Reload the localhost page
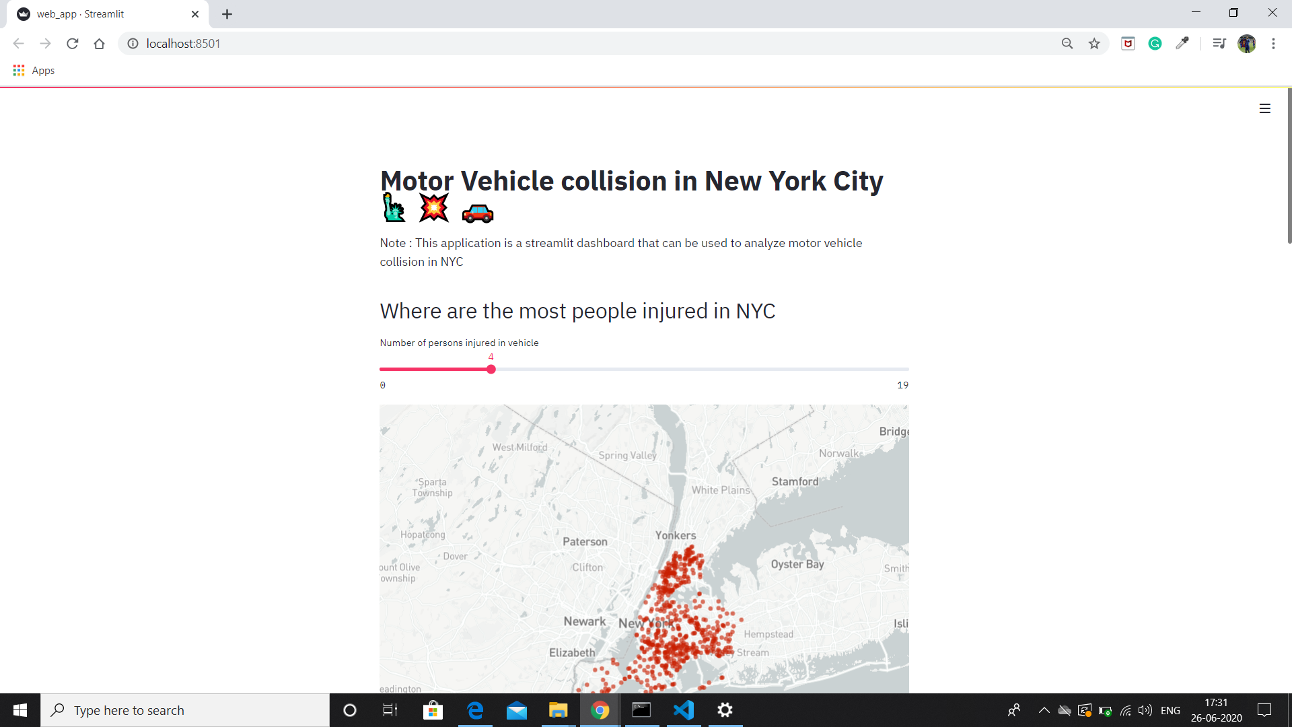Viewport: 1292px width, 727px height. point(73,44)
